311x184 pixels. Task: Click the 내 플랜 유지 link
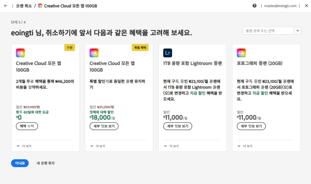click(46, 163)
